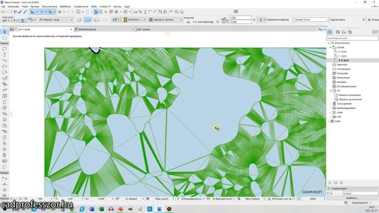Open the Csapatmunka menu
The height and width of the screenshot is (213, 379).
(x=81, y=7)
